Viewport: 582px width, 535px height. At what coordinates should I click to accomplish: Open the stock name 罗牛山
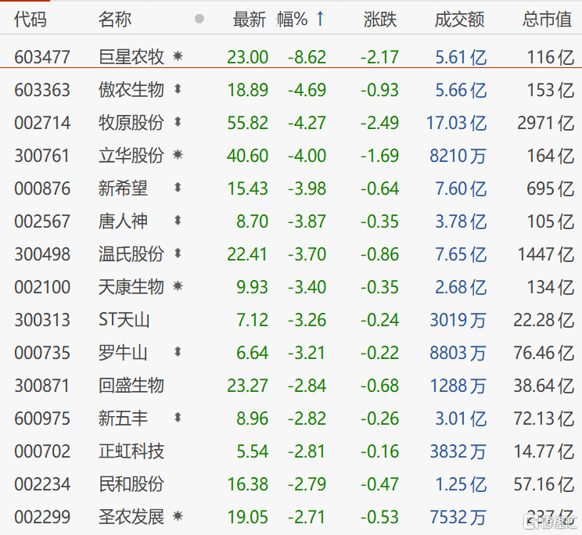[x=123, y=353]
